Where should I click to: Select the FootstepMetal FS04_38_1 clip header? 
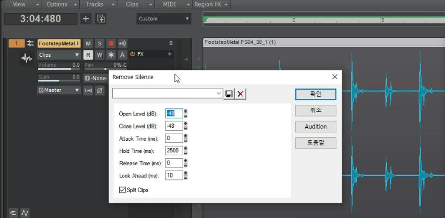pyautogui.click(x=324, y=42)
